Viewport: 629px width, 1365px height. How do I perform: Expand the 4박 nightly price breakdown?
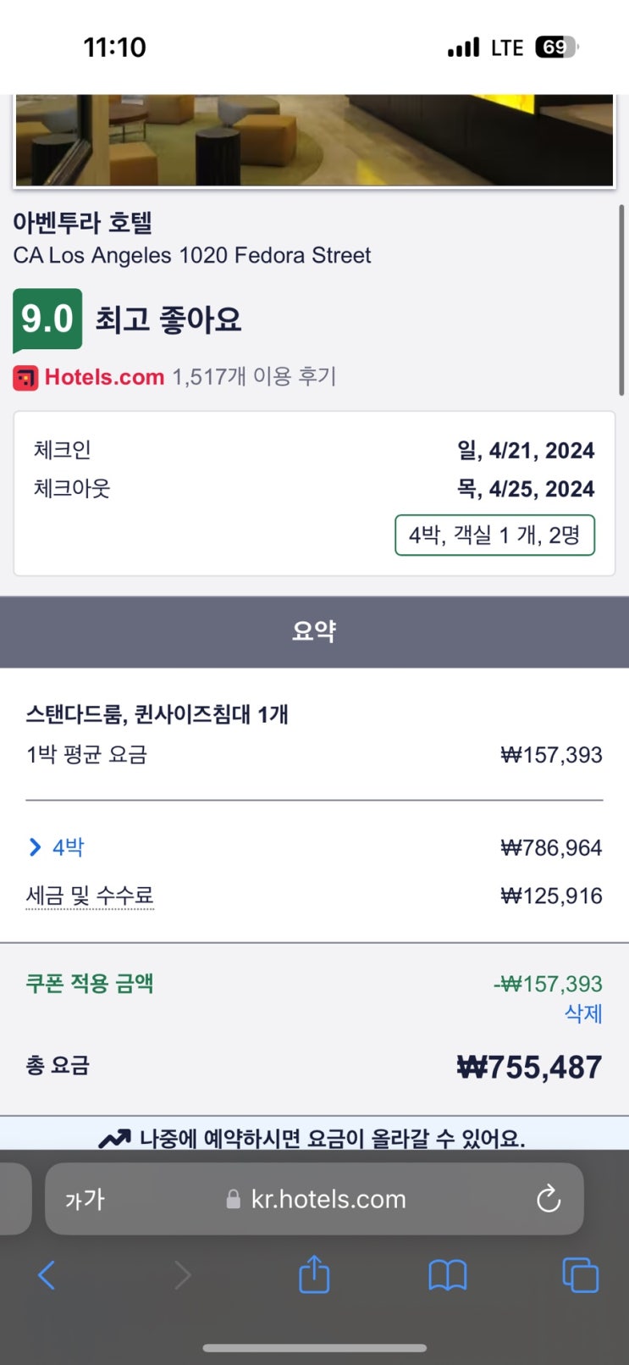tap(56, 847)
